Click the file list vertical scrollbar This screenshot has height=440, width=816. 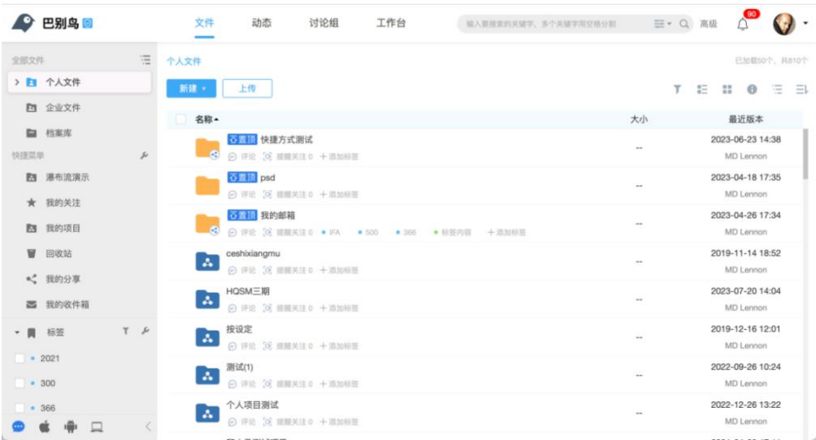click(805, 154)
